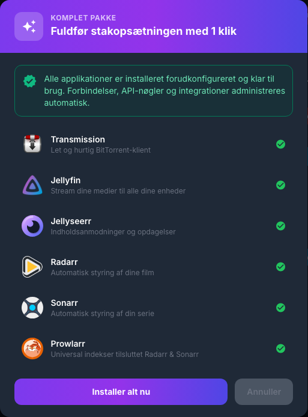Click the Jellyfin triangle icon

pos(32,185)
